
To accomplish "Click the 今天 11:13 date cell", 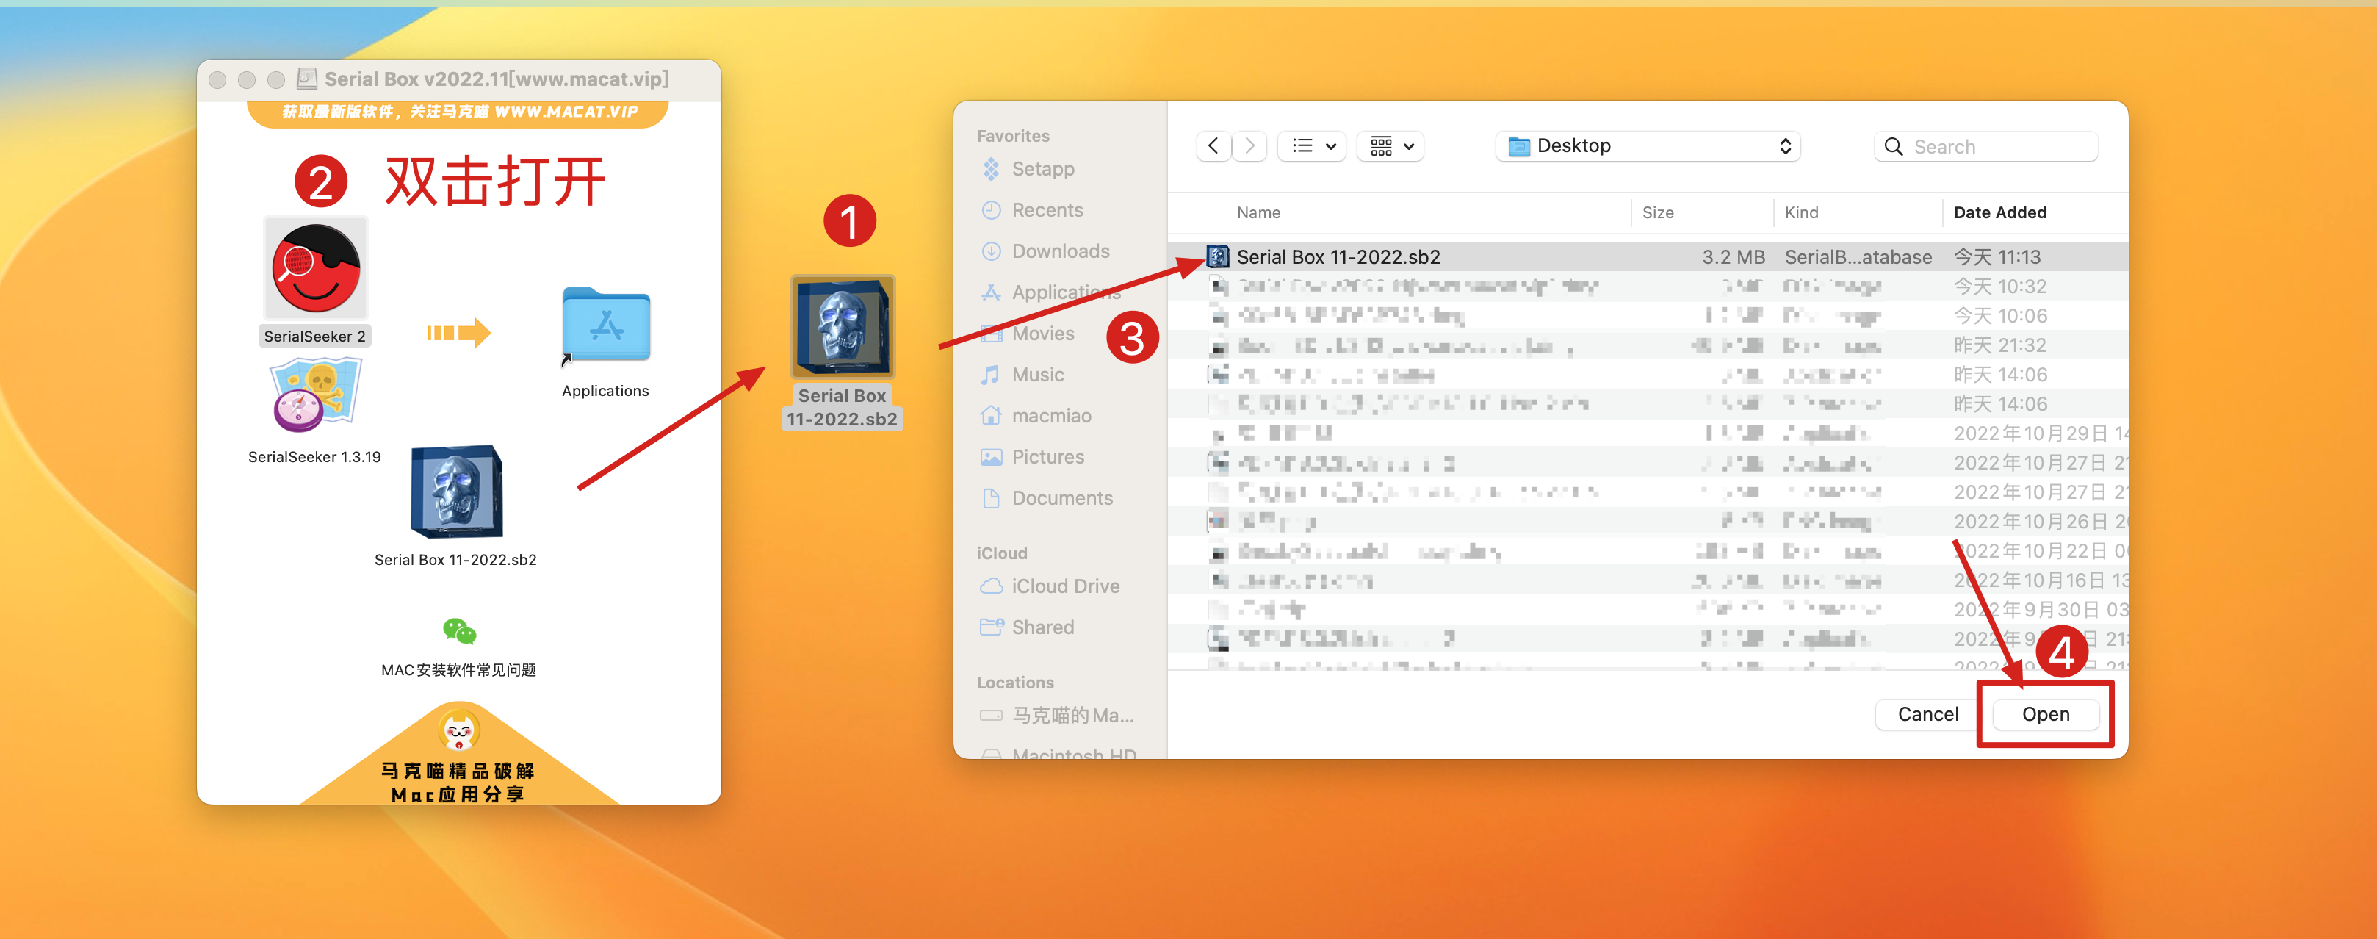I will pyautogui.click(x=1997, y=258).
